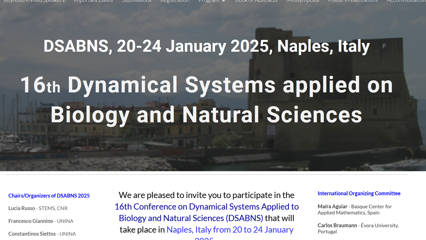
Task: Go to Accommodation in the top menu
Action: 406,1
